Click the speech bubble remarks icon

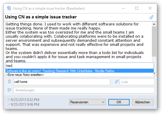9,90
